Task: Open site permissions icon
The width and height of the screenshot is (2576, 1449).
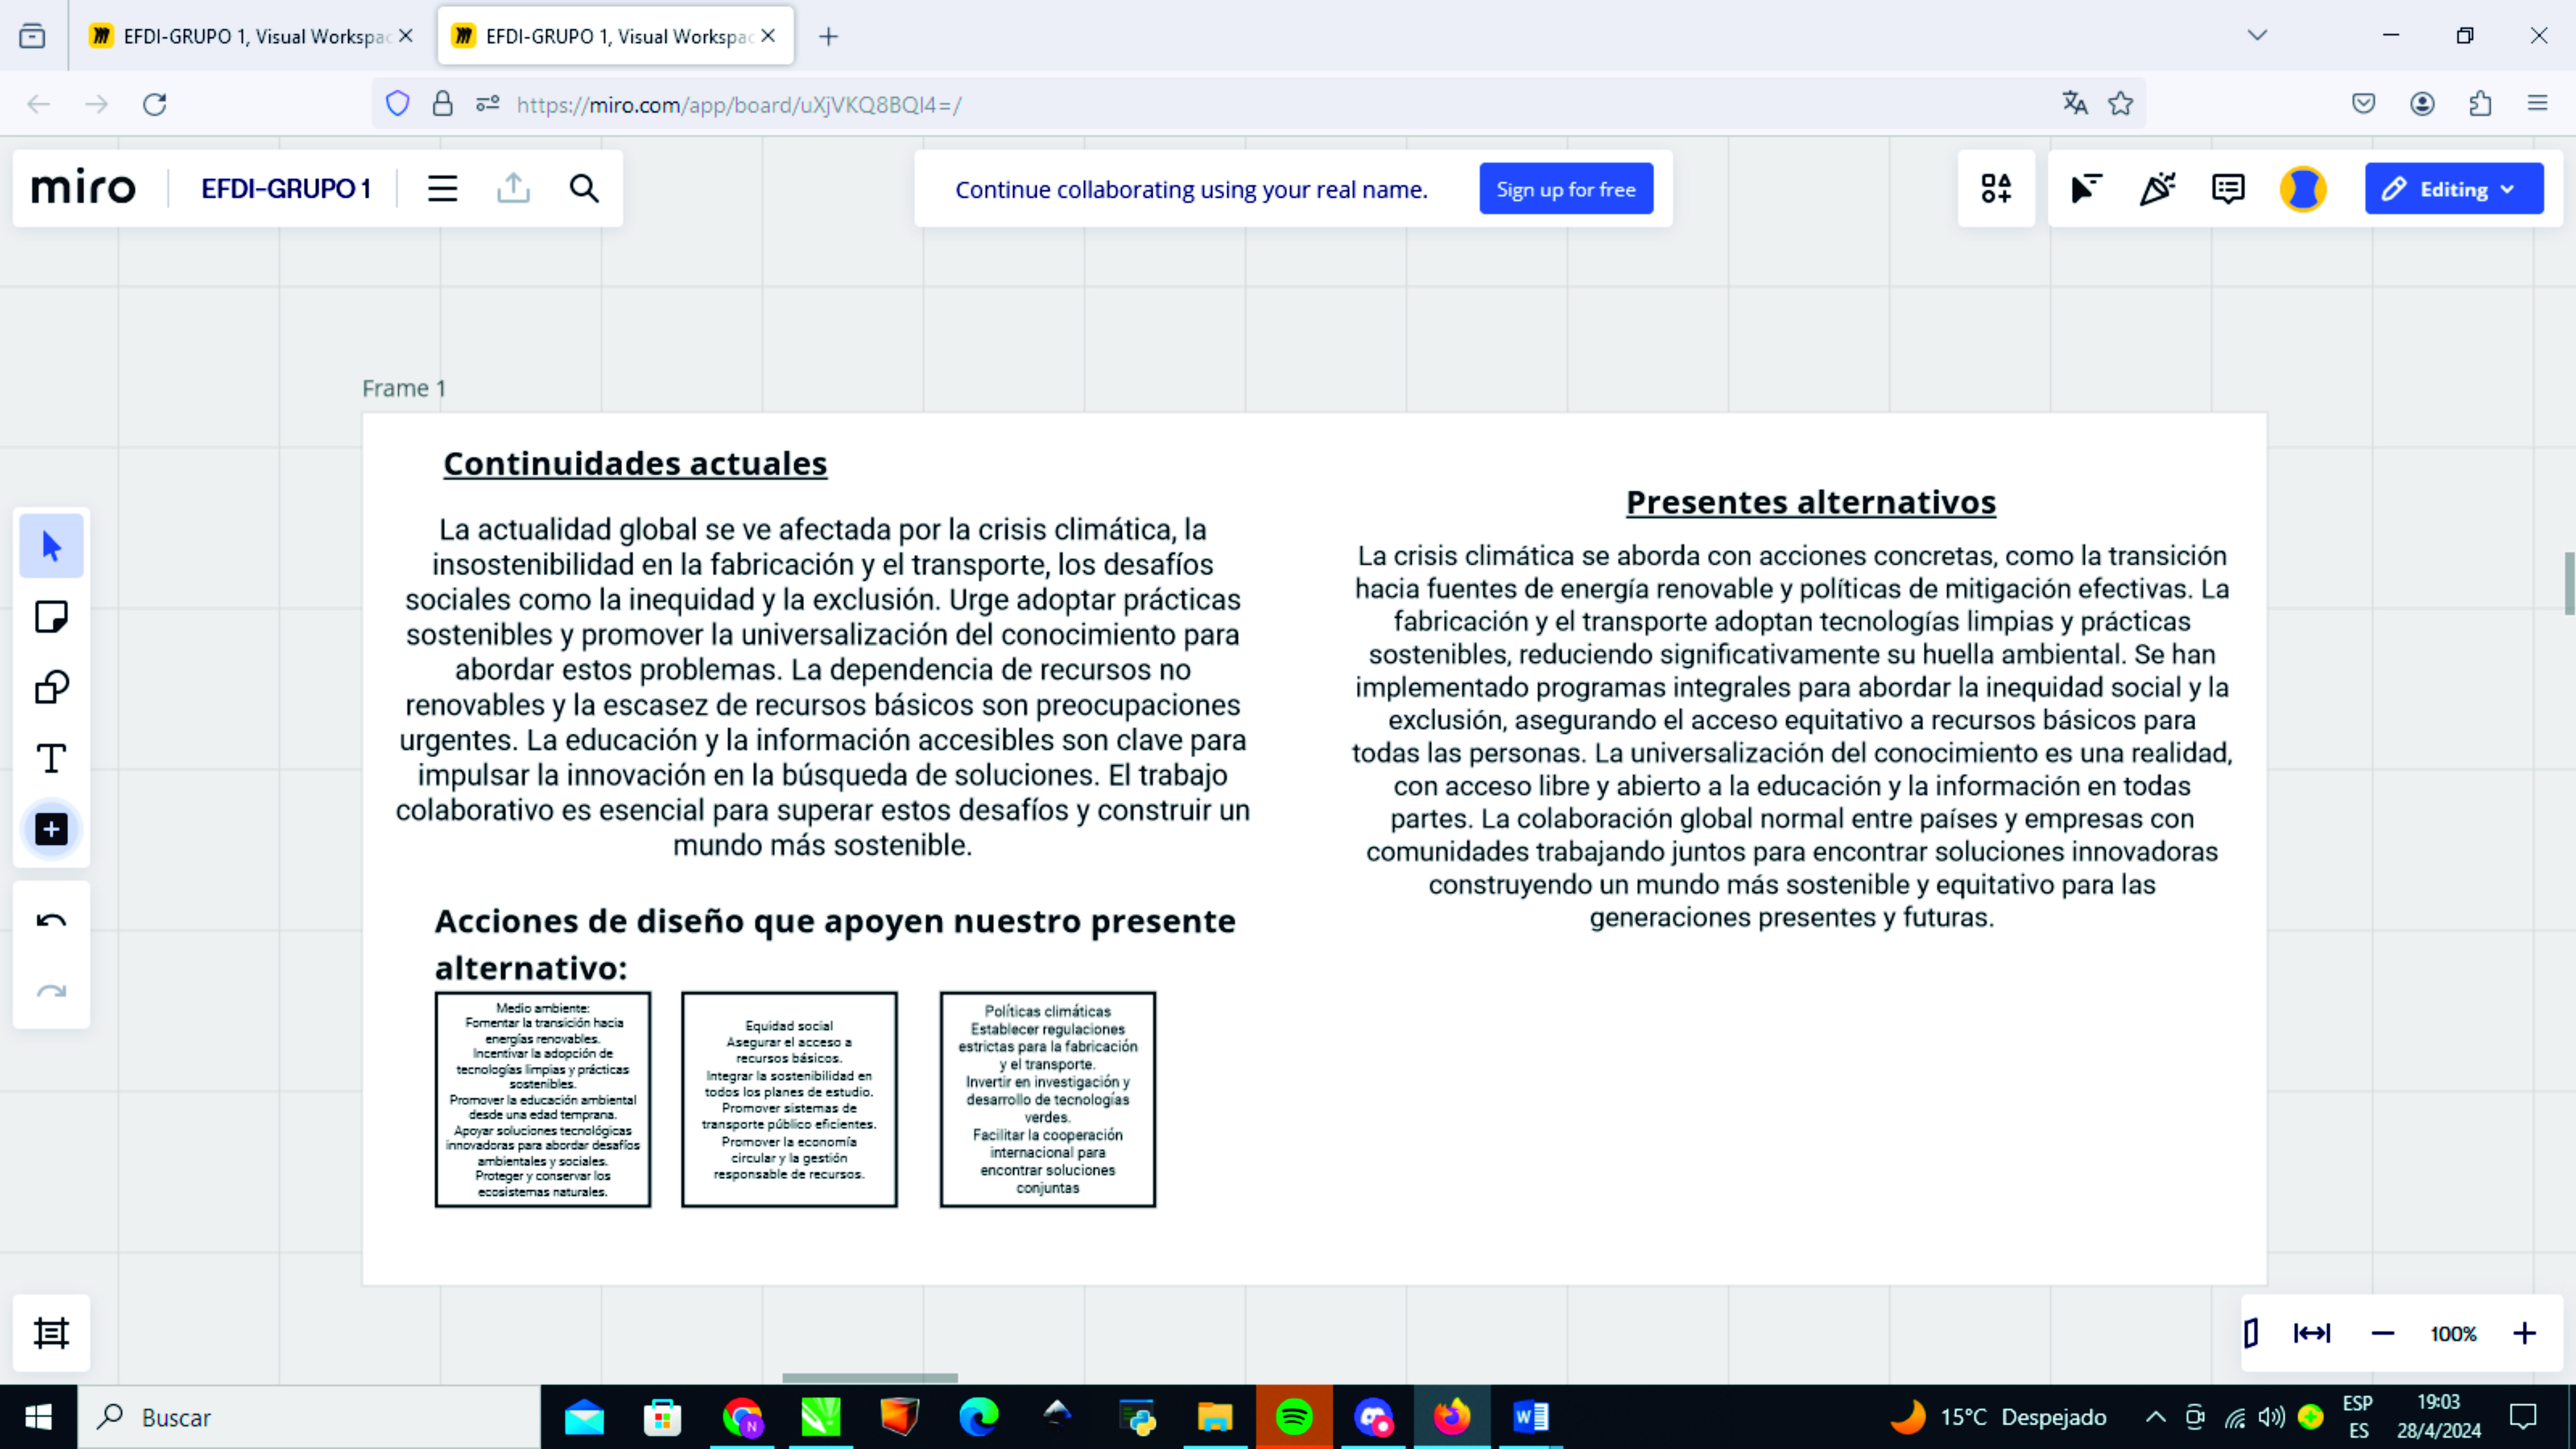Action: [487, 104]
